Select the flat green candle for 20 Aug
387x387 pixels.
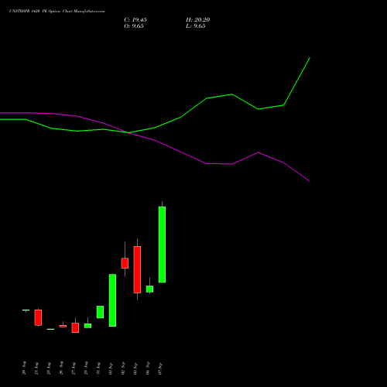[x=26, y=310]
